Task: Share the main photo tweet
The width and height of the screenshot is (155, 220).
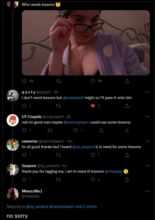Action: point(127,81)
